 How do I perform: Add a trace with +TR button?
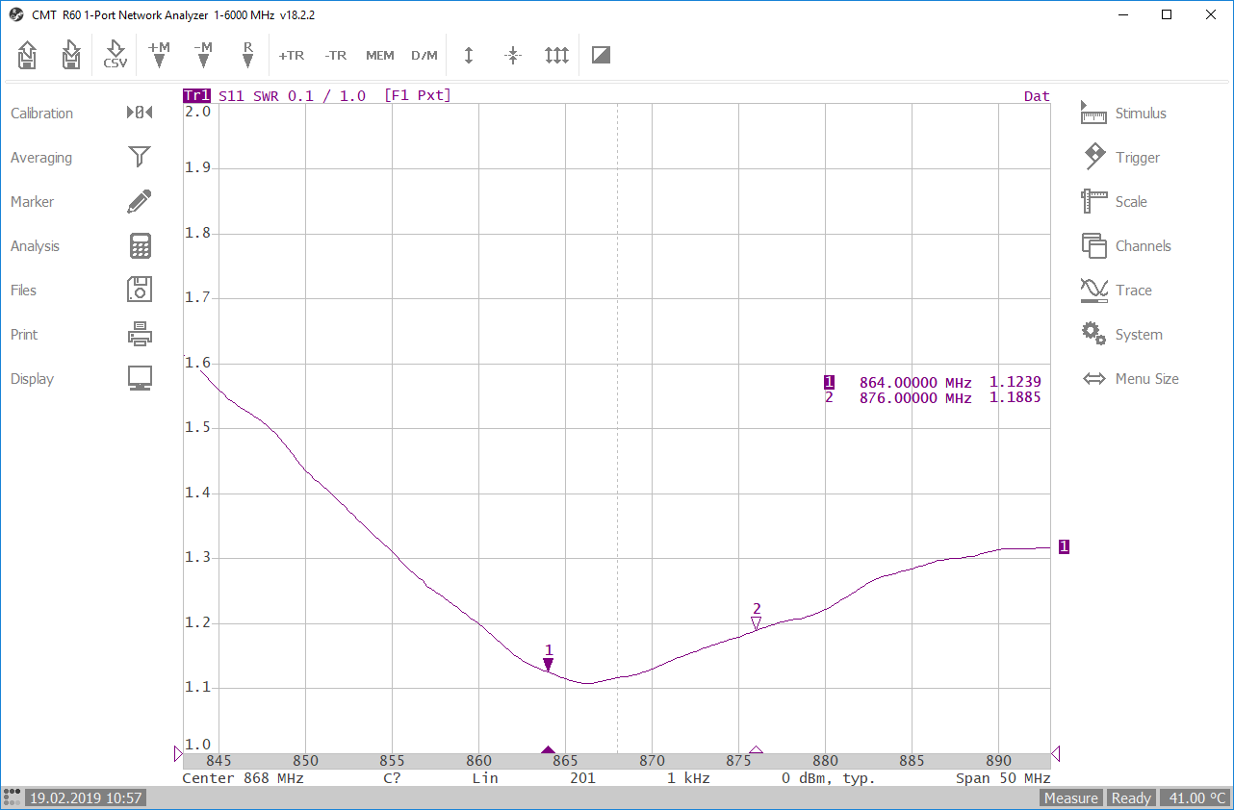(292, 56)
